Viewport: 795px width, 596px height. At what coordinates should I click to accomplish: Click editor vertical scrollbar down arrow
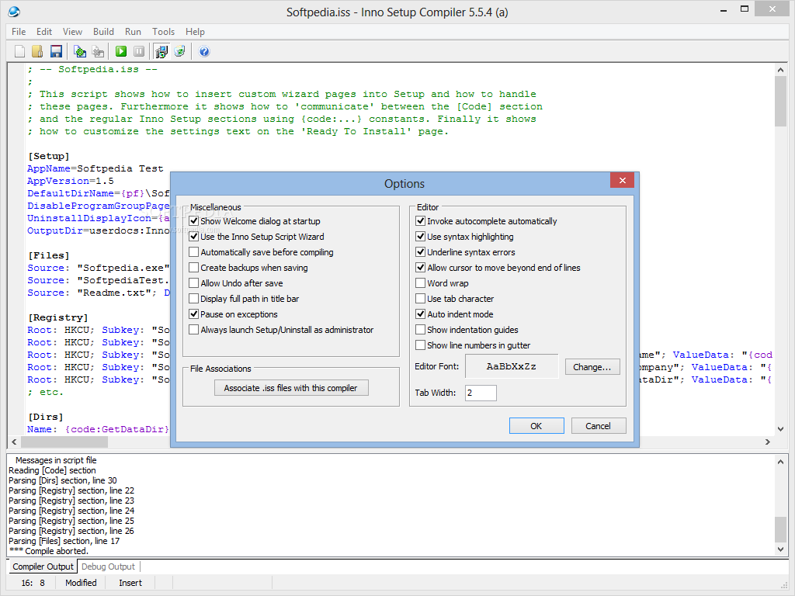click(781, 428)
